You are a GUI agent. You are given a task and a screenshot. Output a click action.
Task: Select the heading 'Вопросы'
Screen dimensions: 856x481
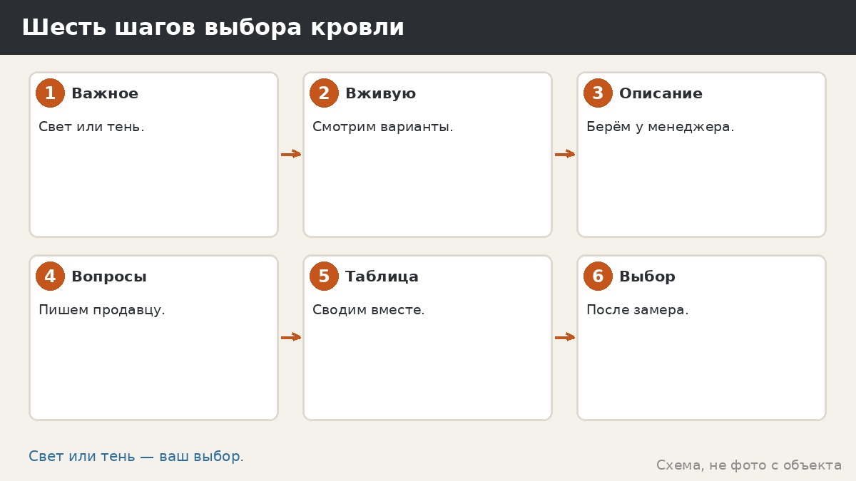[x=109, y=277]
